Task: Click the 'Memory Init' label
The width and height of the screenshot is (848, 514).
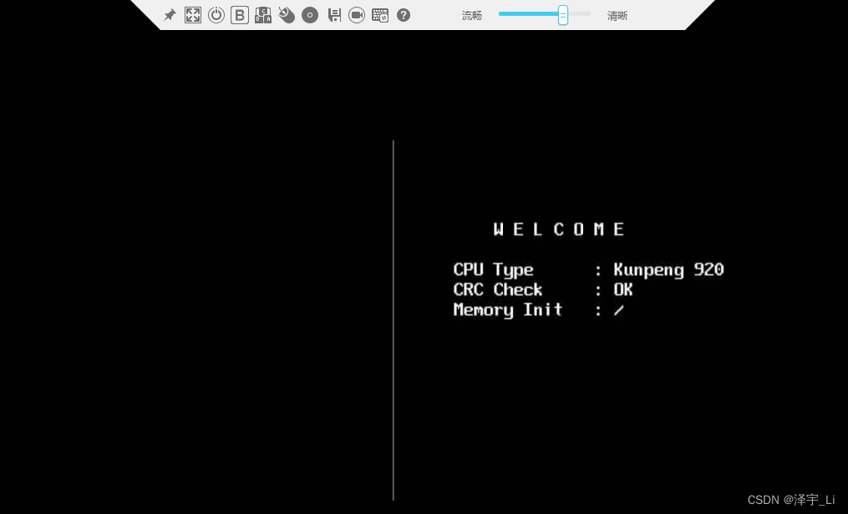Action: coord(508,310)
